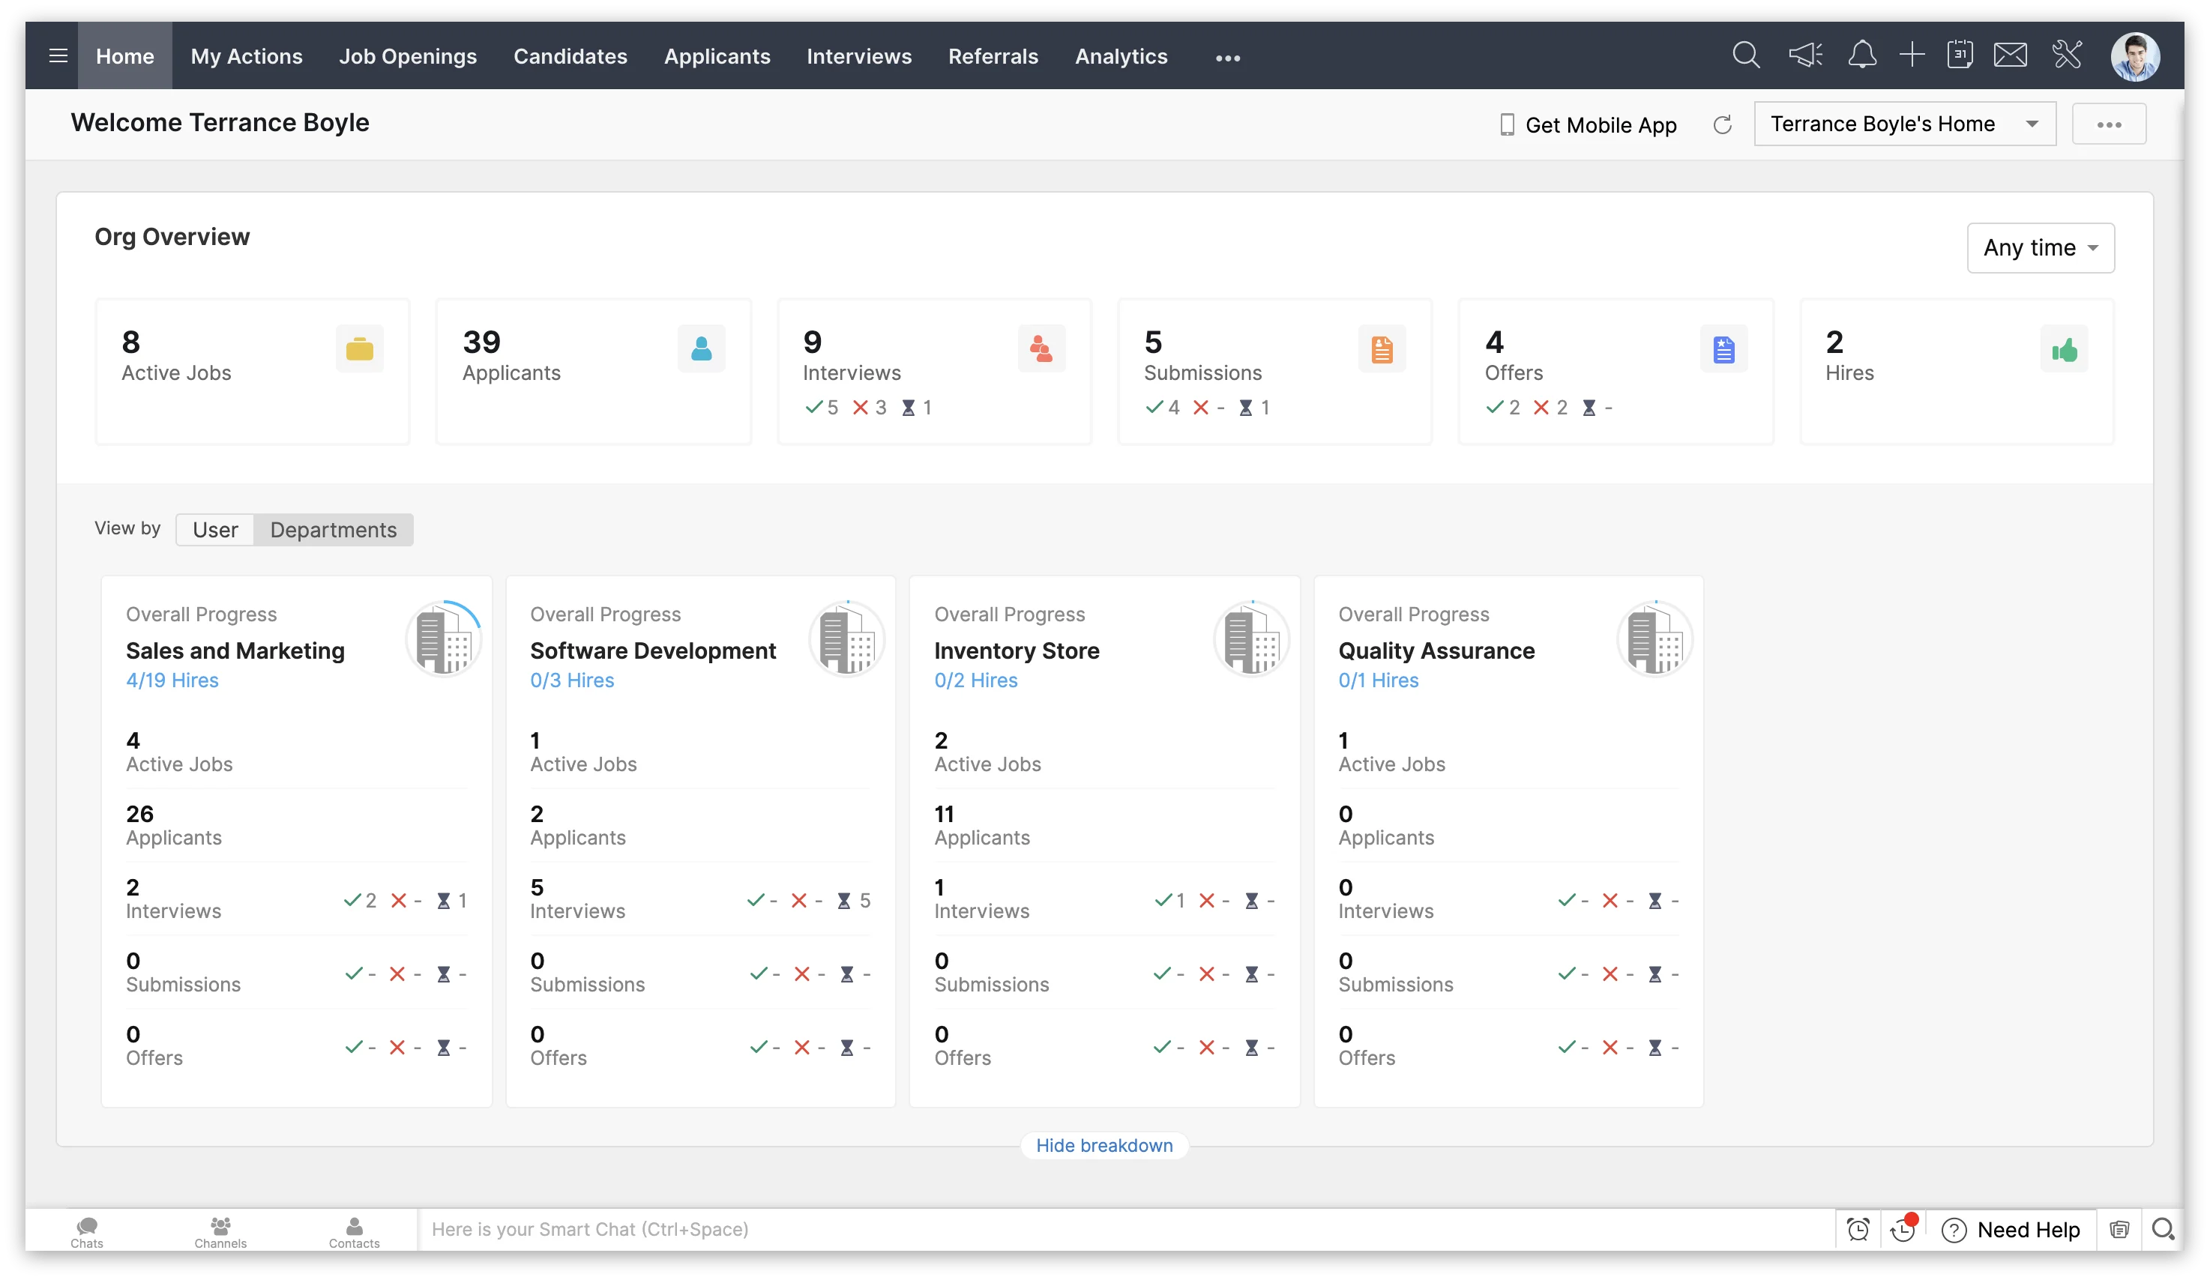Click the user profile avatar
2210x1280 pixels.
point(2134,57)
